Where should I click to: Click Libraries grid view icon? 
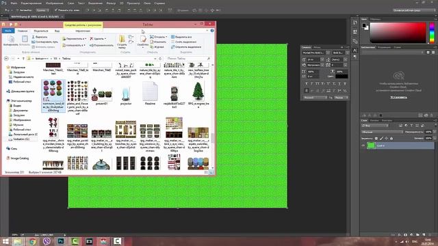click(x=428, y=52)
